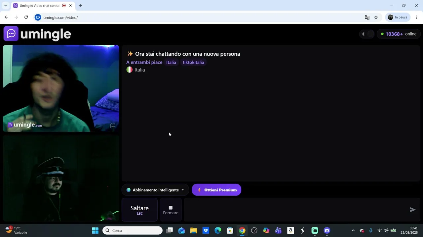The image size is (423, 237).
Task: Switch to the Umingle Video chat tab
Action: [39, 6]
